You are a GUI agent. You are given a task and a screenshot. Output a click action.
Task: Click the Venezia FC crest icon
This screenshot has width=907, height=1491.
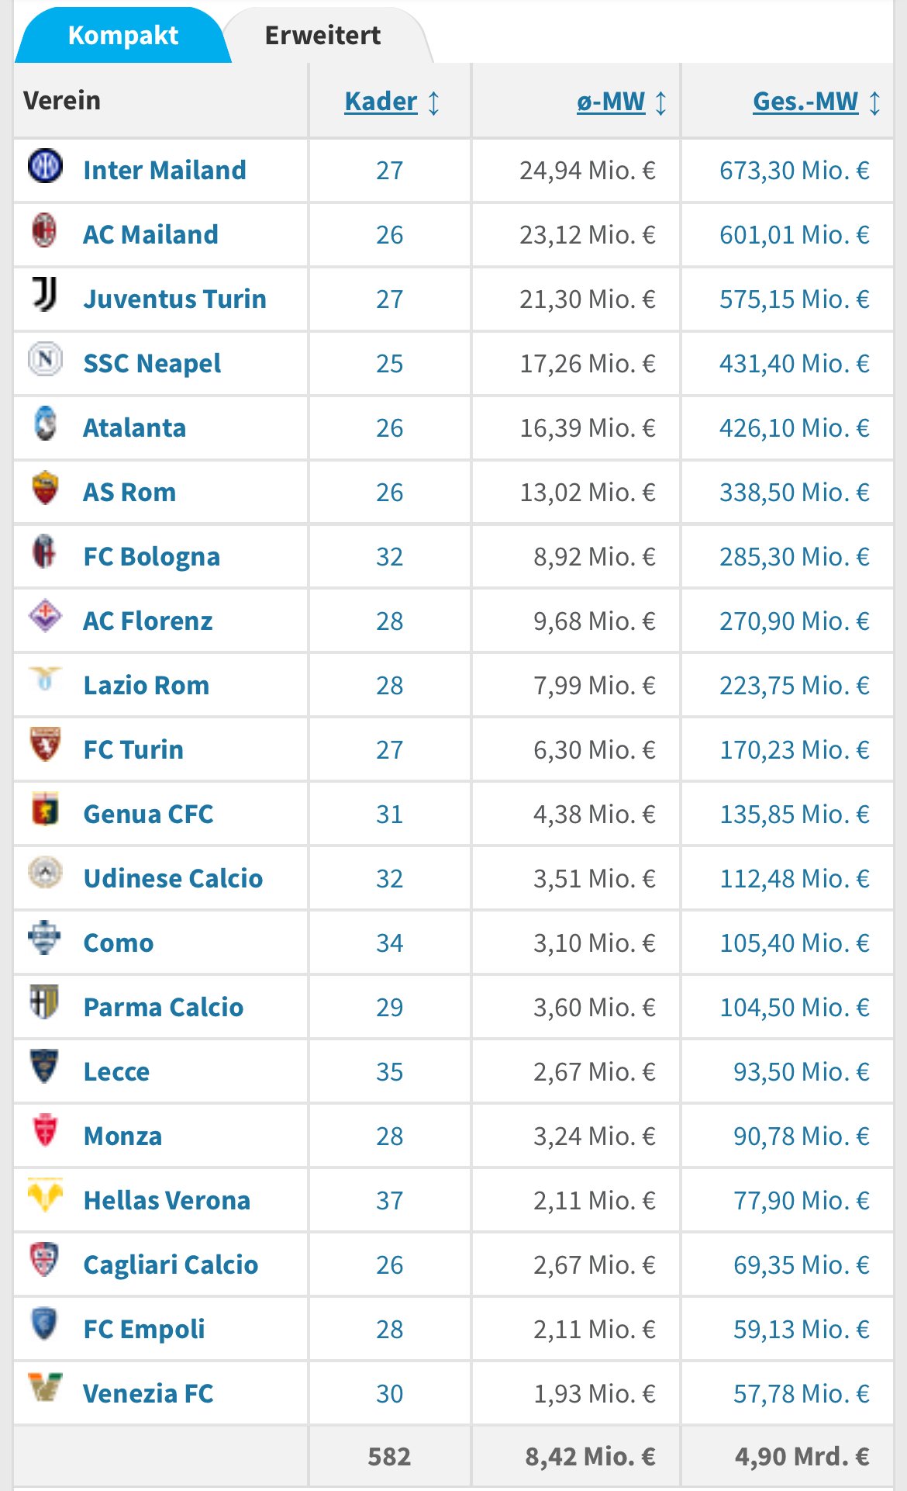[x=45, y=1389]
